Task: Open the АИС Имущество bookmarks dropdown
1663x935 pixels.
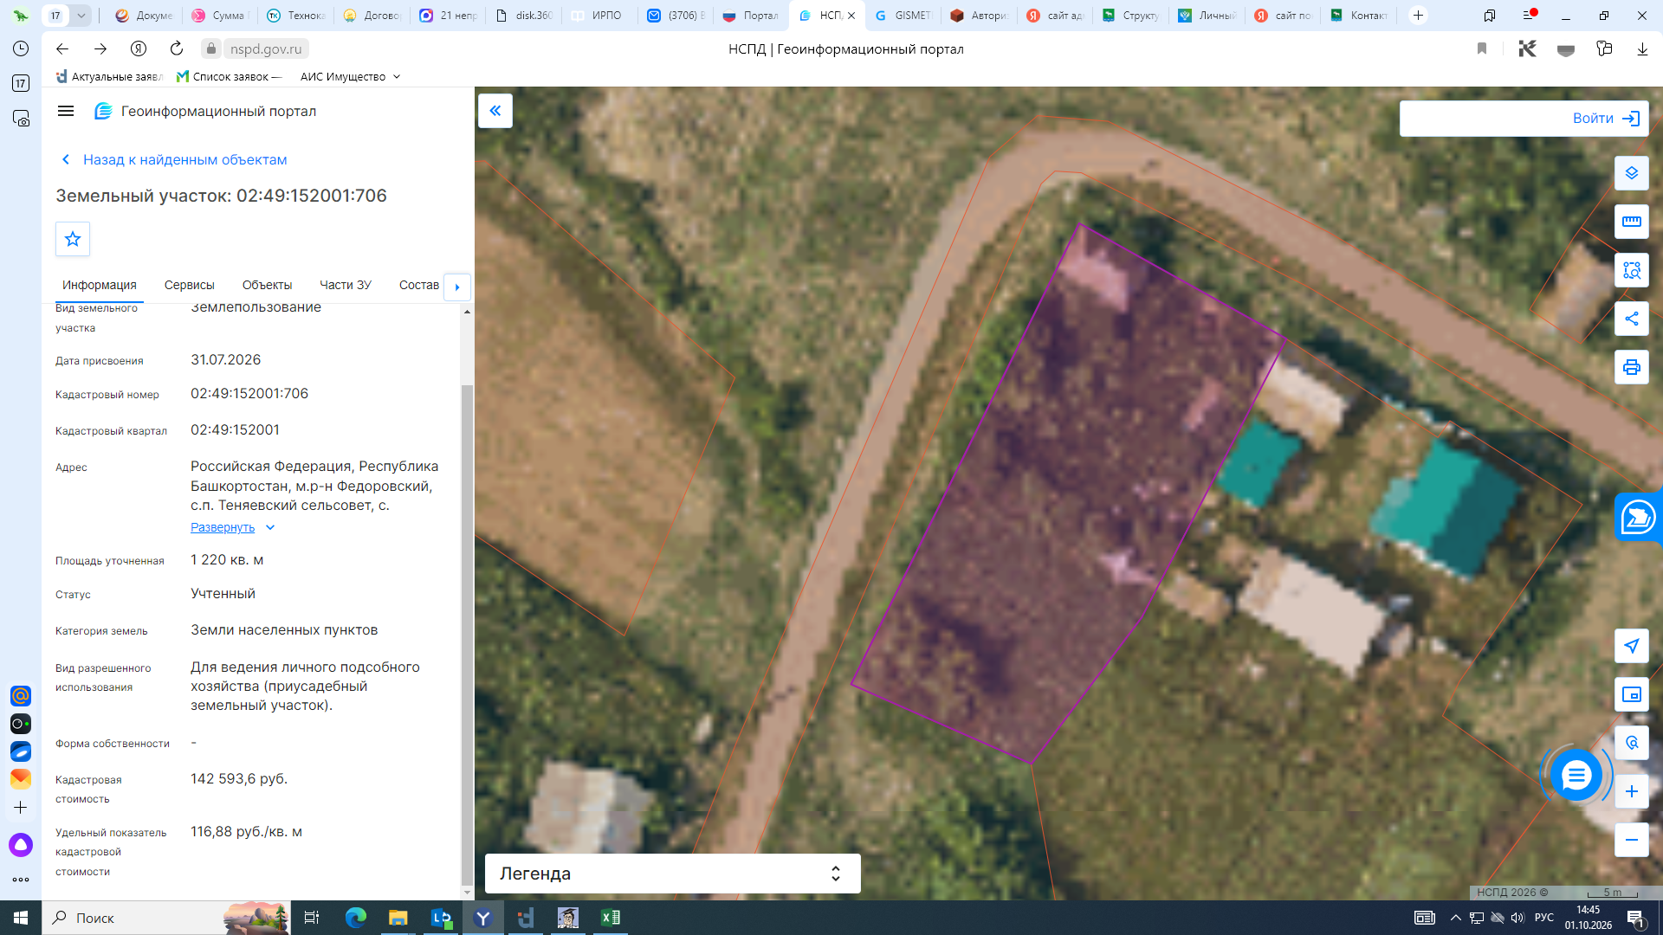Action: [x=350, y=77]
